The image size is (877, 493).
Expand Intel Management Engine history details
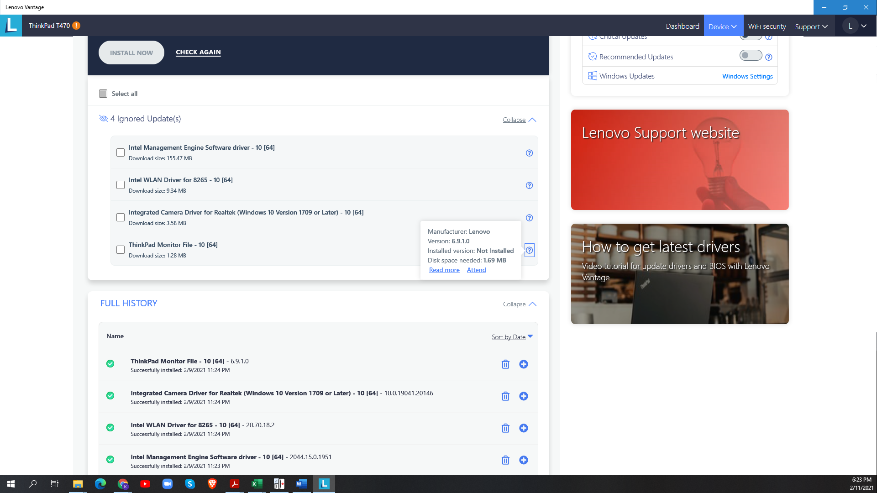click(x=524, y=460)
